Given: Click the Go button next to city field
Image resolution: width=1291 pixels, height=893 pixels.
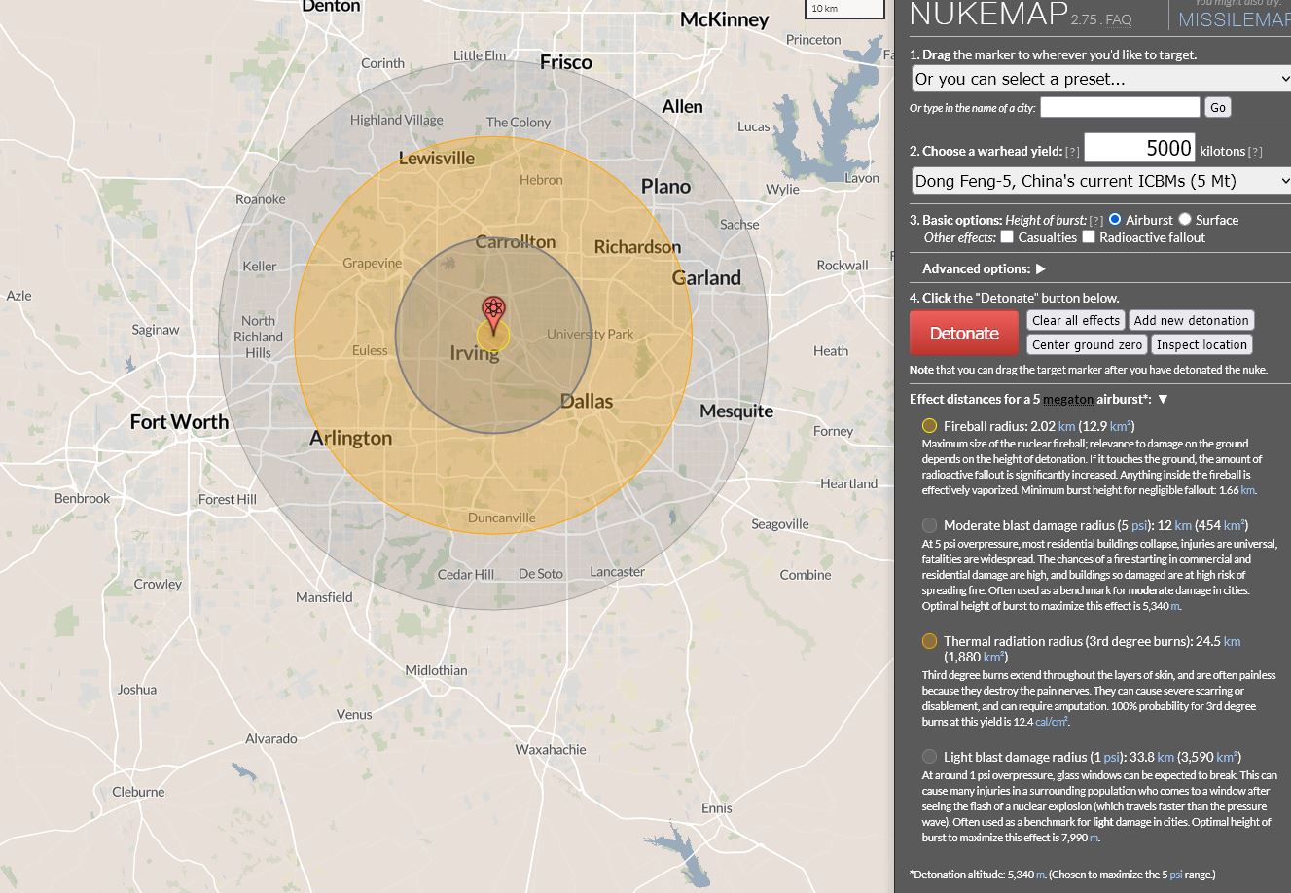Looking at the screenshot, I should tap(1217, 107).
